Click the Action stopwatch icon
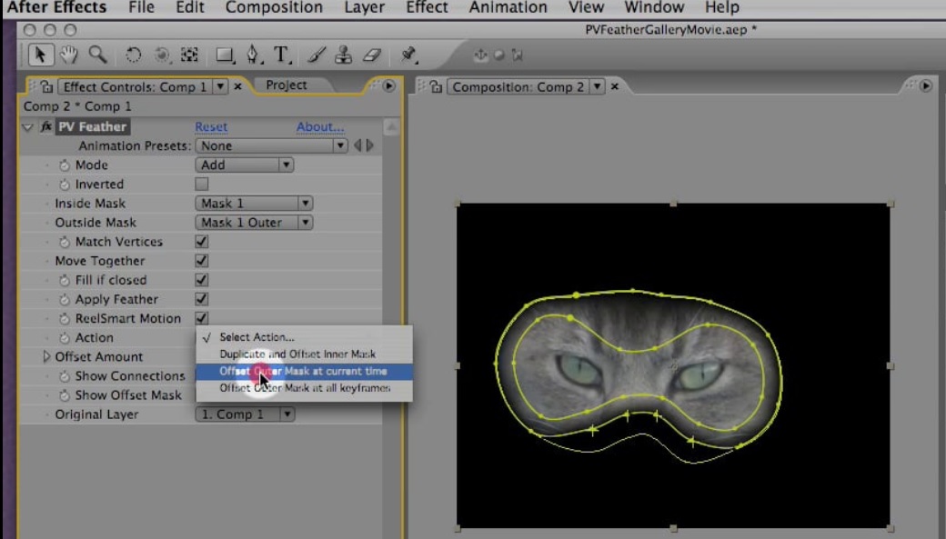 [x=64, y=338]
